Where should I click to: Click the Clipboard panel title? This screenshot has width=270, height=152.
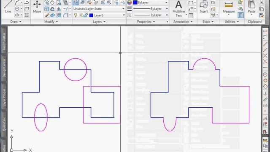coord(254,22)
